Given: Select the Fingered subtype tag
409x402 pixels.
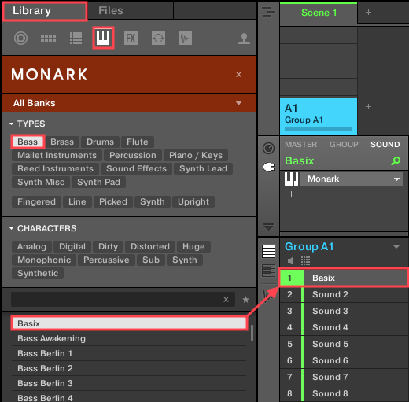Looking at the screenshot, I should pyautogui.click(x=36, y=201).
